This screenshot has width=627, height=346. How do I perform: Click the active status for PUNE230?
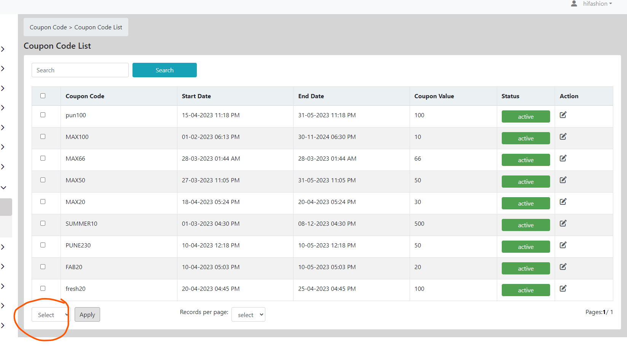pos(526,247)
